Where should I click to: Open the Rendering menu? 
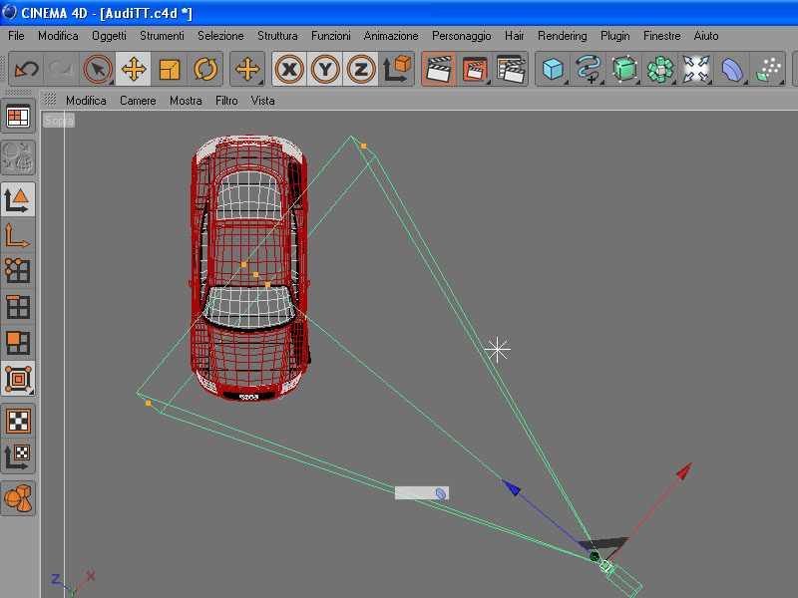pos(563,36)
